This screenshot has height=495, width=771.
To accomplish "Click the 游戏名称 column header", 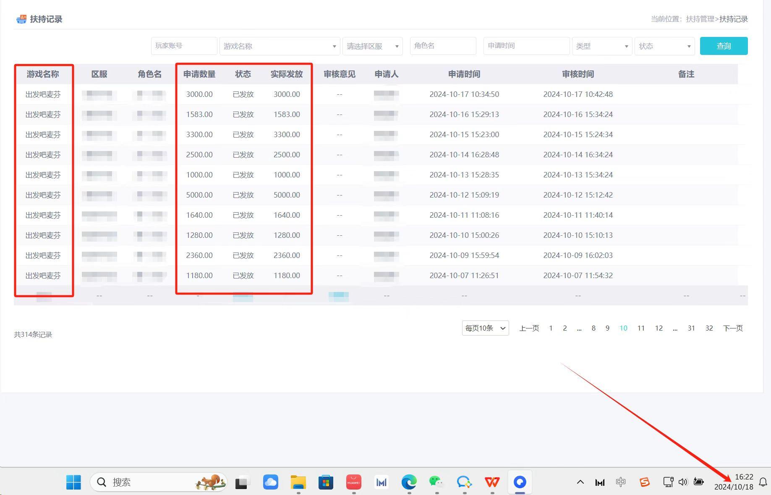I will click(43, 74).
